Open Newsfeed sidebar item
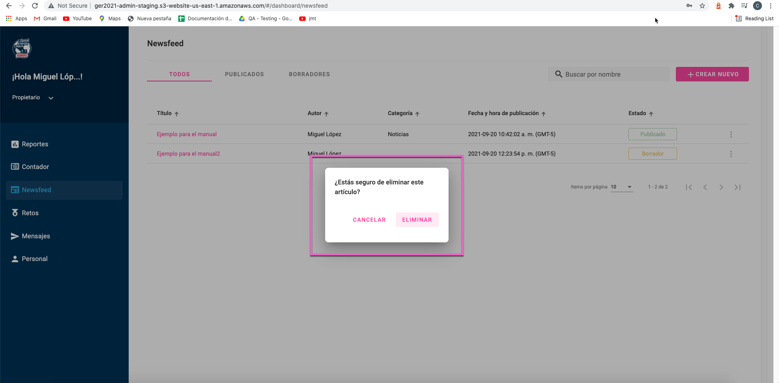 click(64, 190)
